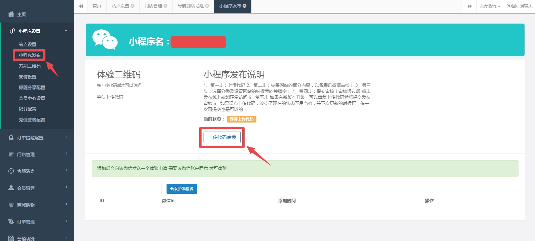The width and height of the screenshot is (535, 241).
Task: Open 积分配置 in sidebar
Action: pyautogui.click(x=28, y=109)
